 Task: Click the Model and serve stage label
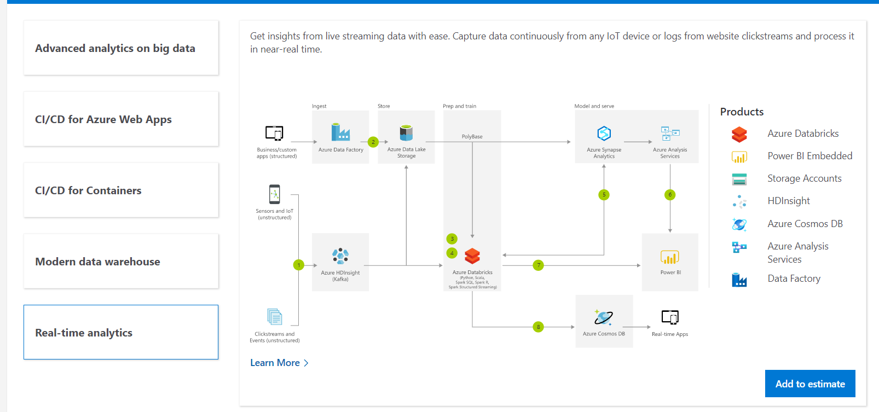pos(594,106)
